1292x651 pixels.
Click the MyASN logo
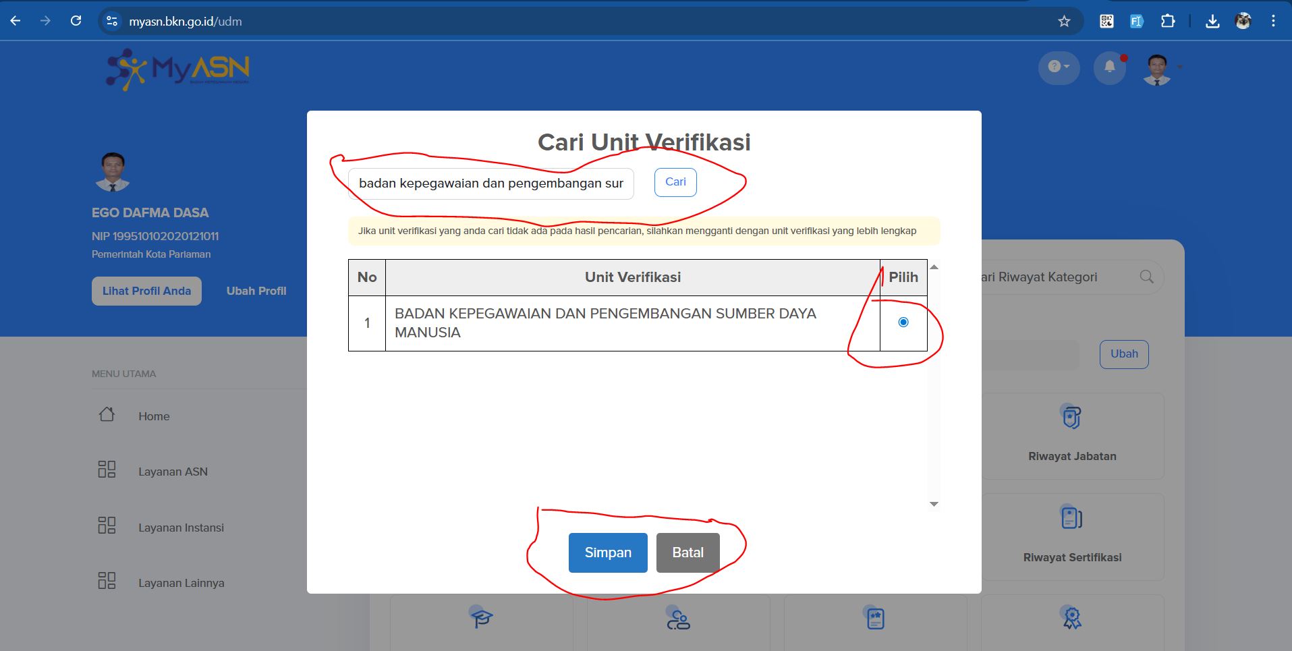click(178, 69)
